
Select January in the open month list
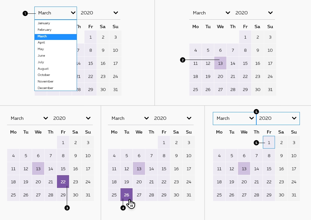(44, 23)
